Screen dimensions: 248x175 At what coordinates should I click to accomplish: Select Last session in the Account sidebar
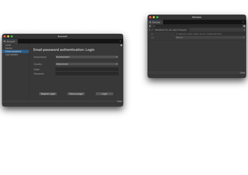point(11,55)
